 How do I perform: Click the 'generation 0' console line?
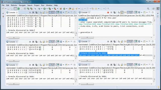86,32
